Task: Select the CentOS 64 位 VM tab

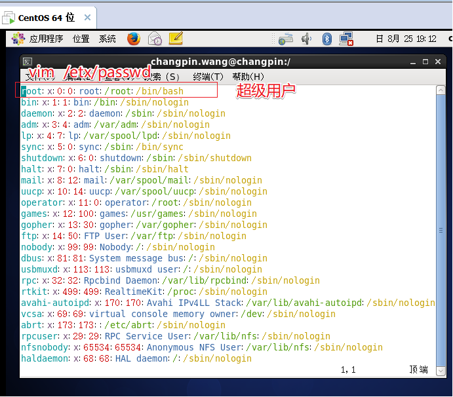Action: tap(48, 18)
